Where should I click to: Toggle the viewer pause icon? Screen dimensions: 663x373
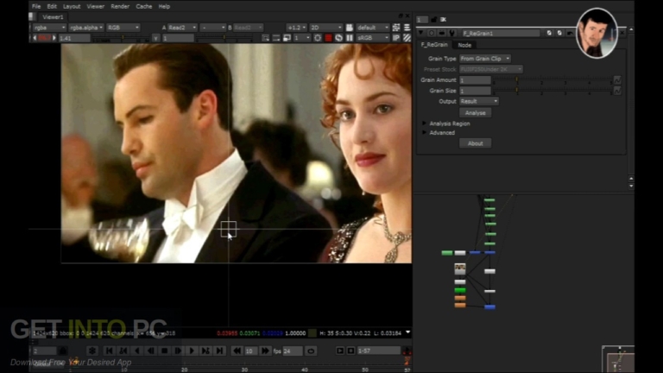350,38
